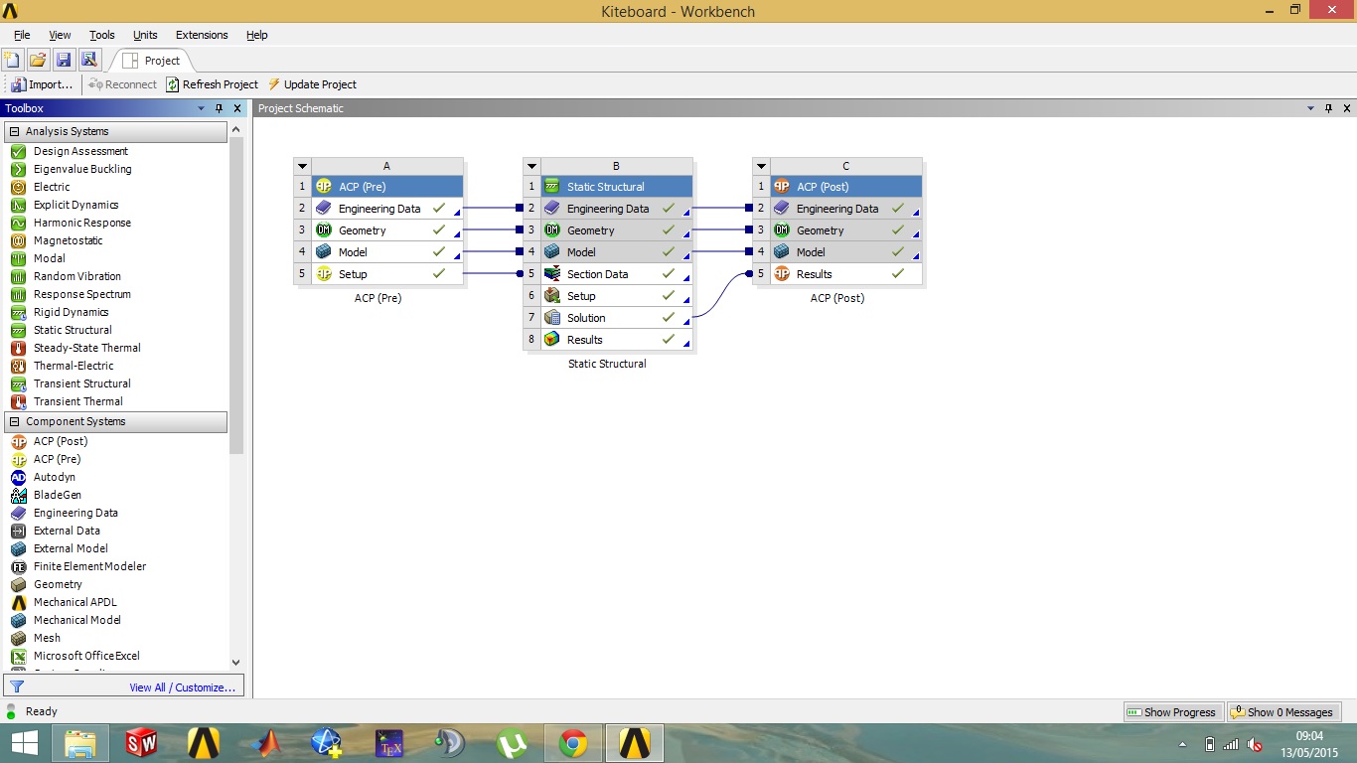Open File Explorer from the taskbar
The height and width of the screenshot is (763, 1357).
80,743
